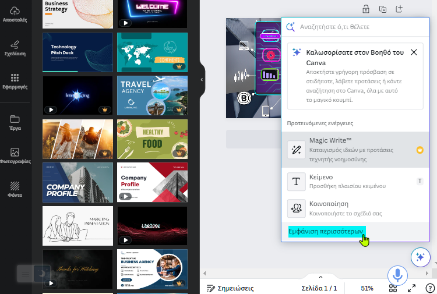Select the red wave Loading template

(152, 226)
